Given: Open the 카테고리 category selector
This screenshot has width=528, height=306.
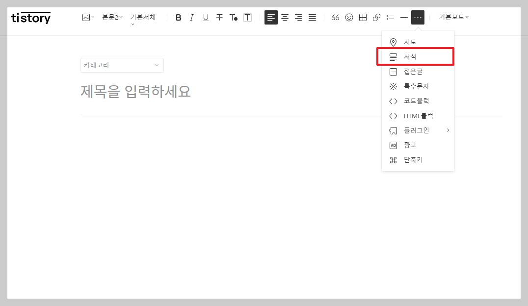Looking at the screenshot, I should click(x=122, y=65).
